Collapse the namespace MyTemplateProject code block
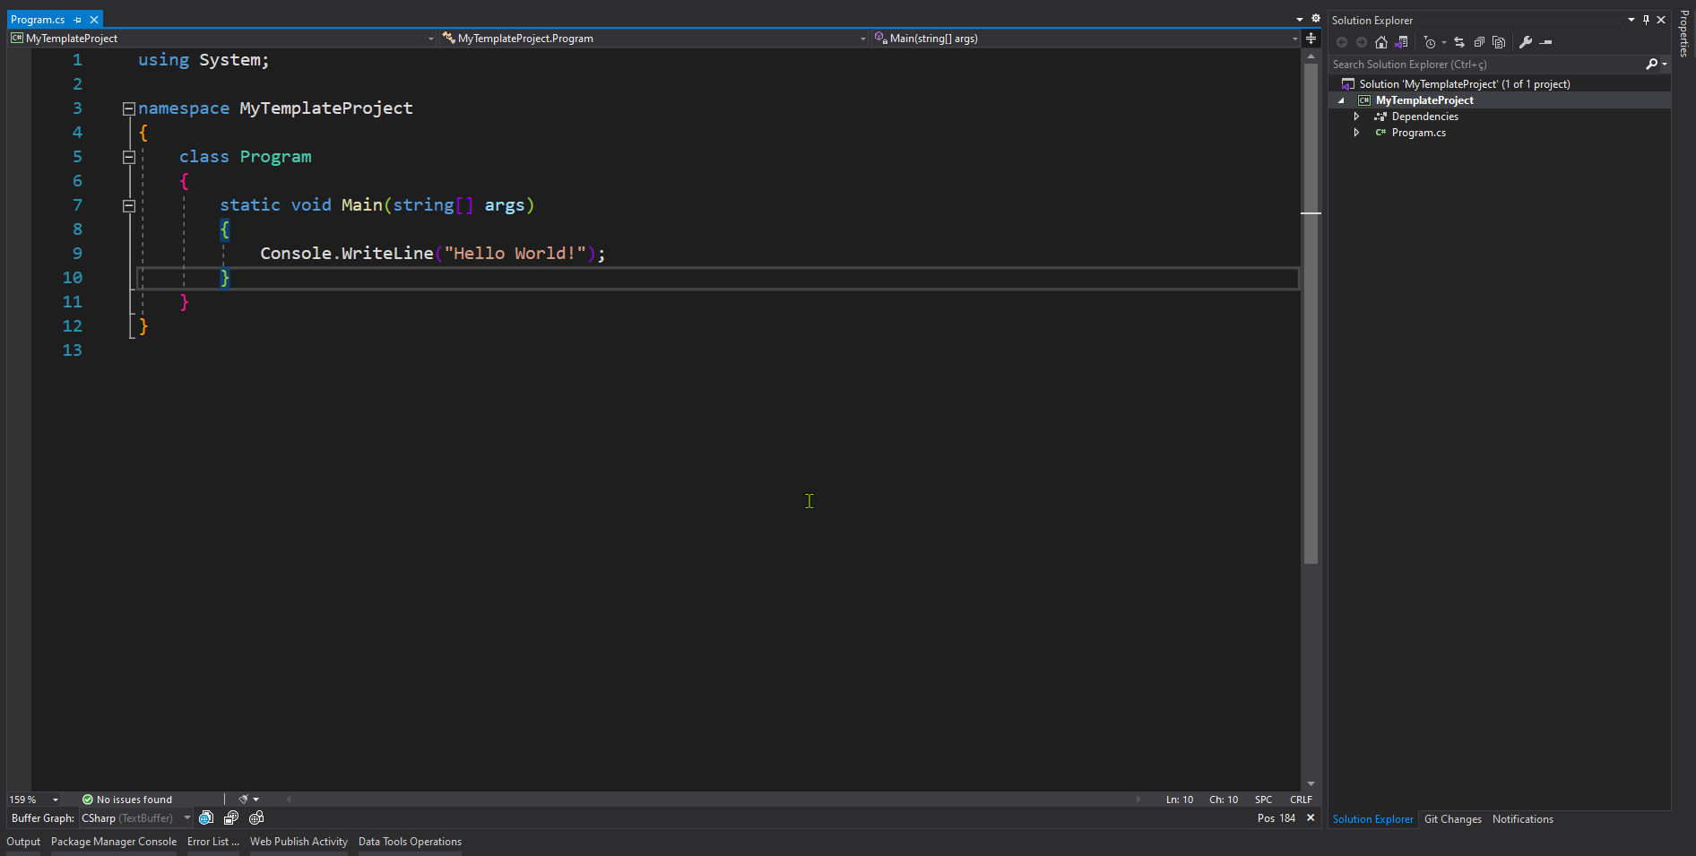The width and height of the screenshot is (1696, 856). click(x=129, y=108)
